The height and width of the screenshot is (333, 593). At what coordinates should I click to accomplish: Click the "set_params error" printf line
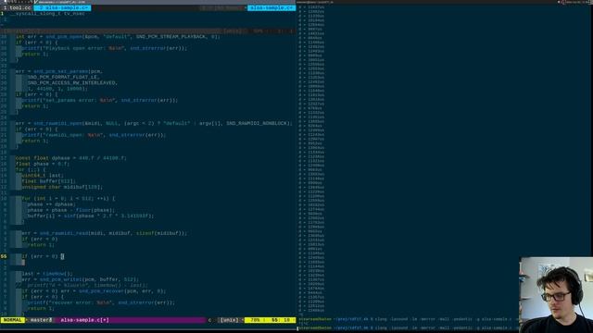point(100,100)
